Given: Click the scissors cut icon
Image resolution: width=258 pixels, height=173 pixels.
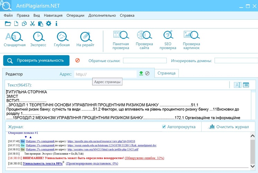Looking at the screenshot, I should point(33,24).
